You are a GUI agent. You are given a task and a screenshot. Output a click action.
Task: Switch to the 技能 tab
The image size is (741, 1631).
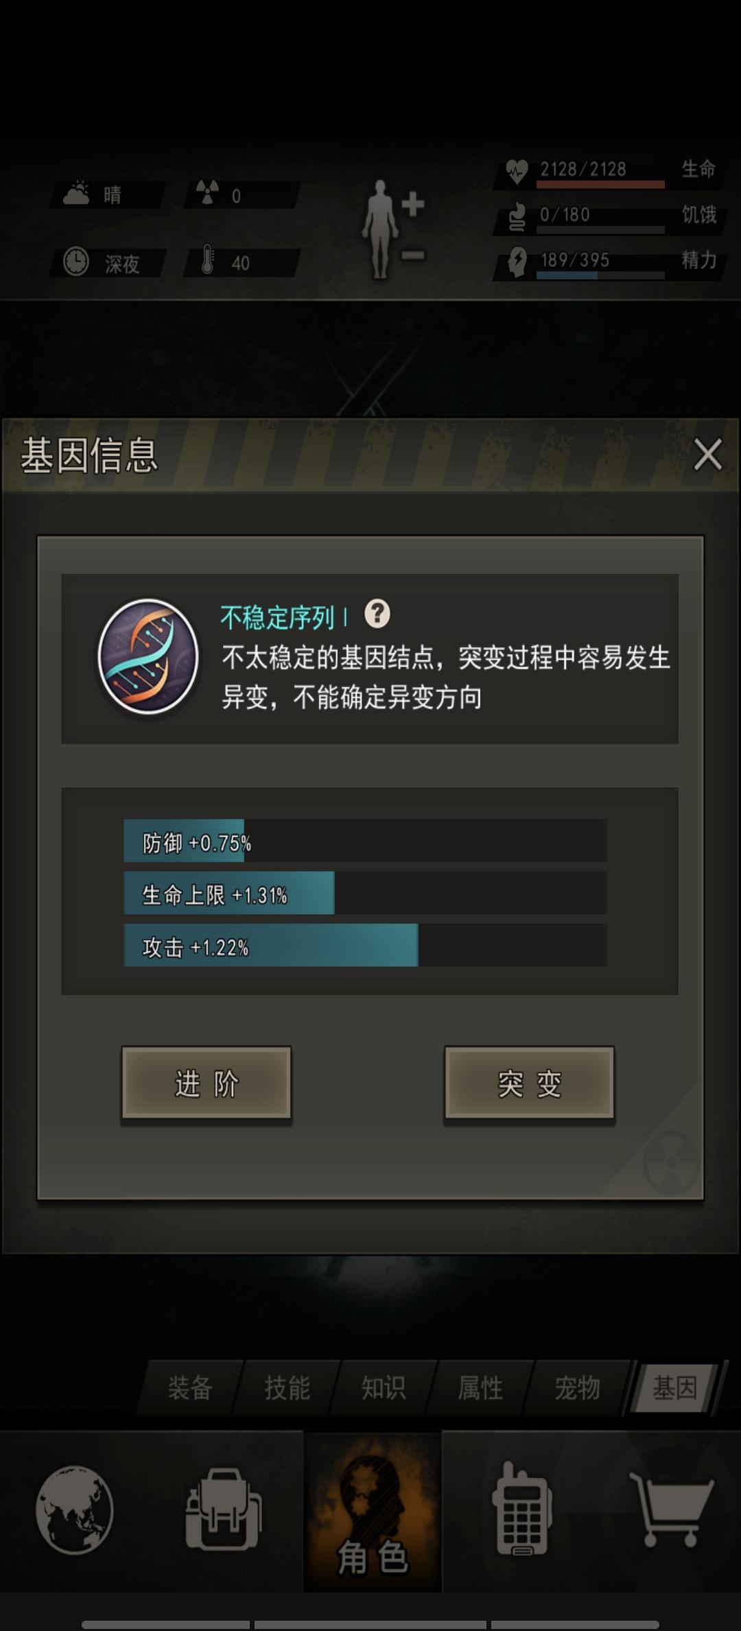point(287,1387)
